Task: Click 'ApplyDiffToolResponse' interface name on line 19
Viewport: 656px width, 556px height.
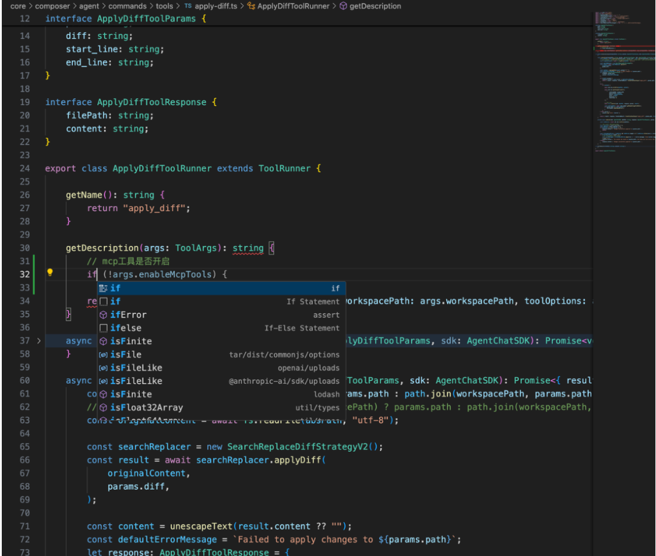Action: click(152, 102)
